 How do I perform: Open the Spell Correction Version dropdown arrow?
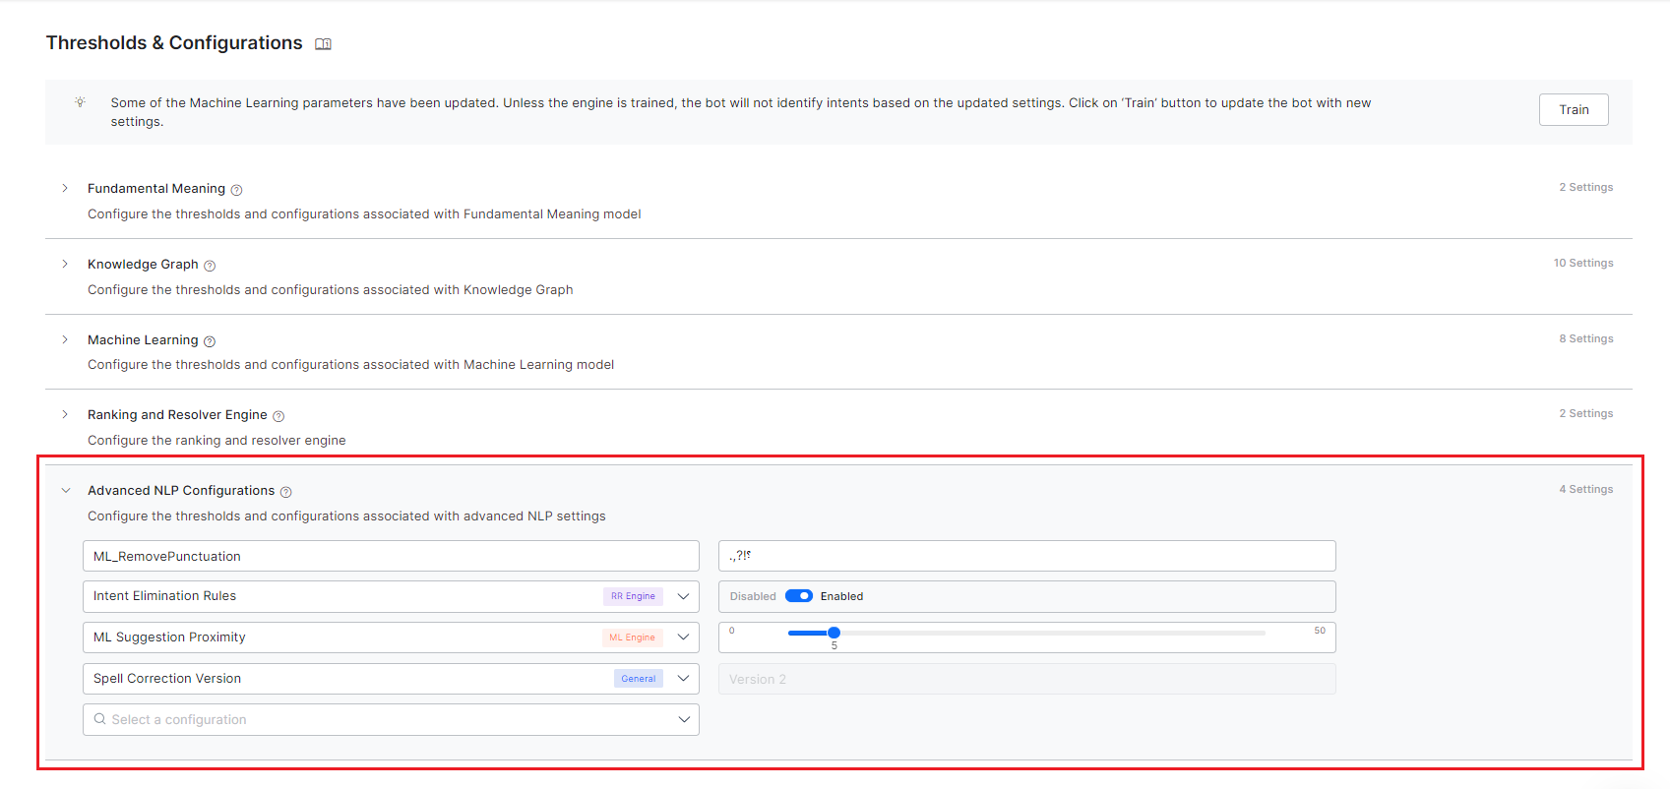[x=683, y=679]
